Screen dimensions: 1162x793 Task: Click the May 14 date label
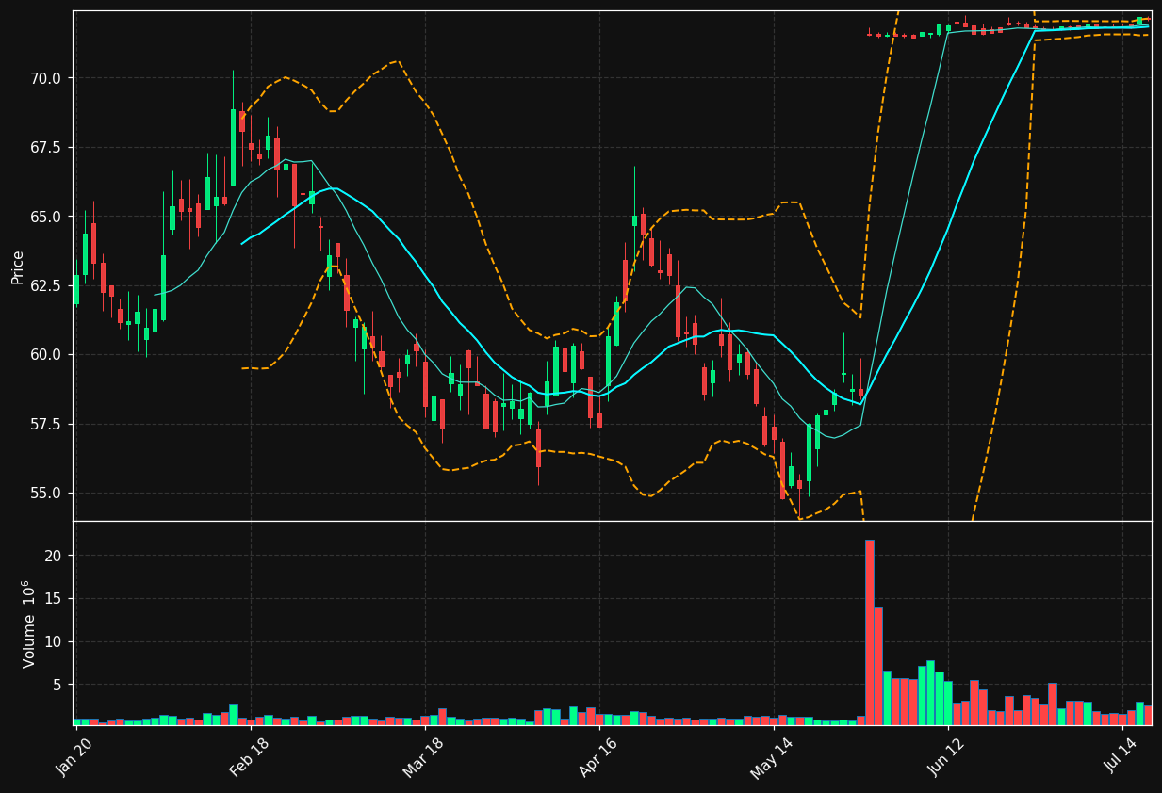click(772, 757)
